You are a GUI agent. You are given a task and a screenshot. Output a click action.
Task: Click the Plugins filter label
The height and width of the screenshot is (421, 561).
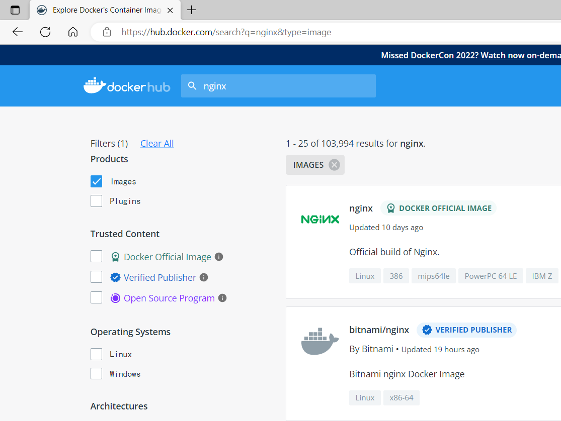click(125, 201)
